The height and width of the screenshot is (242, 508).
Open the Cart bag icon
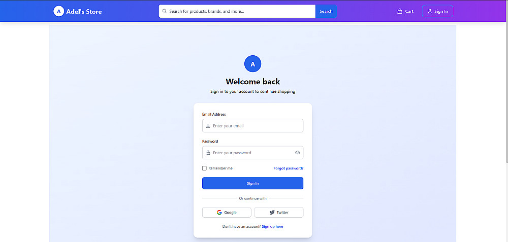click(400, 11)
